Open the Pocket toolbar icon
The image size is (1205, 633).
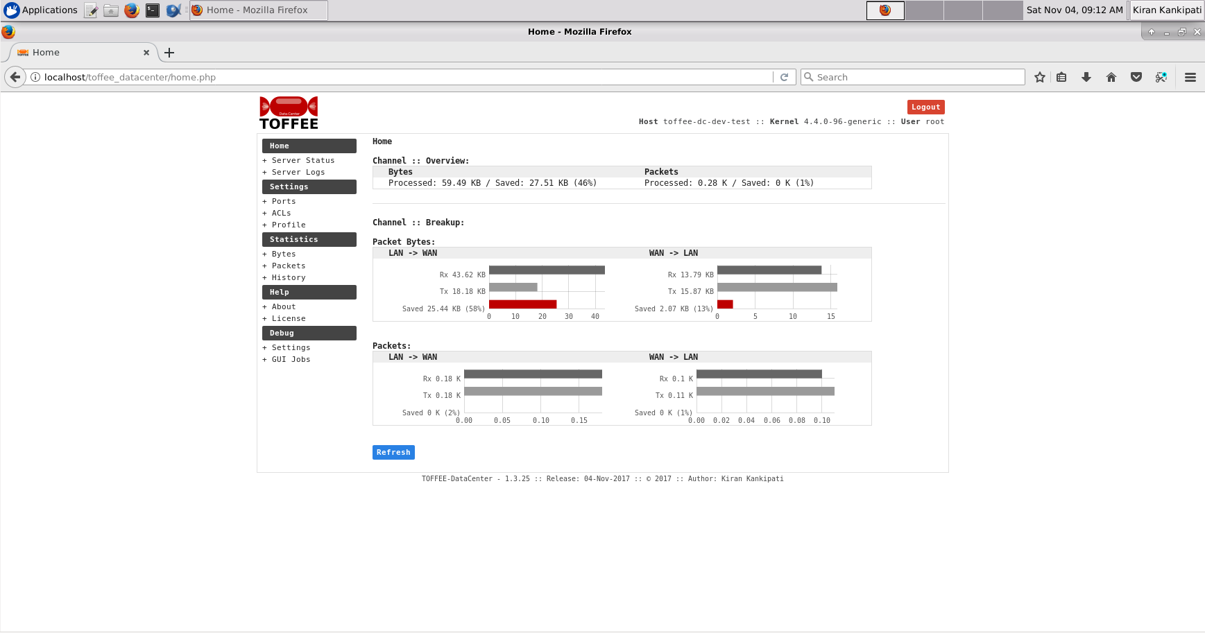tap(1136, 77)
